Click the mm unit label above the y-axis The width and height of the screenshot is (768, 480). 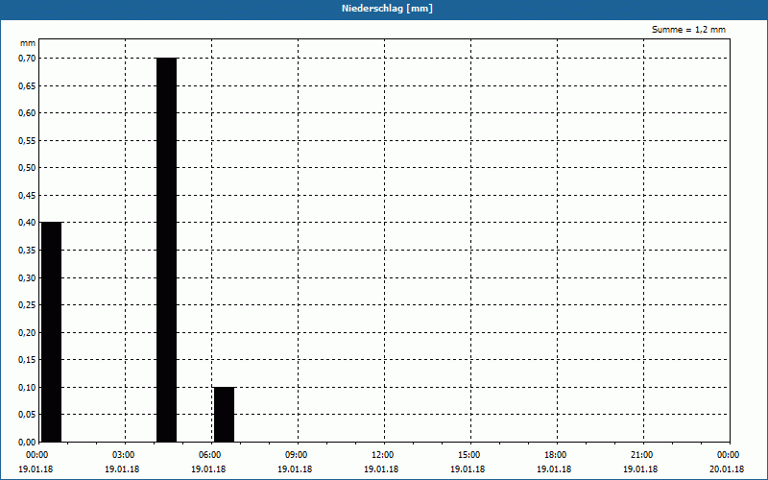click(27, 44)
